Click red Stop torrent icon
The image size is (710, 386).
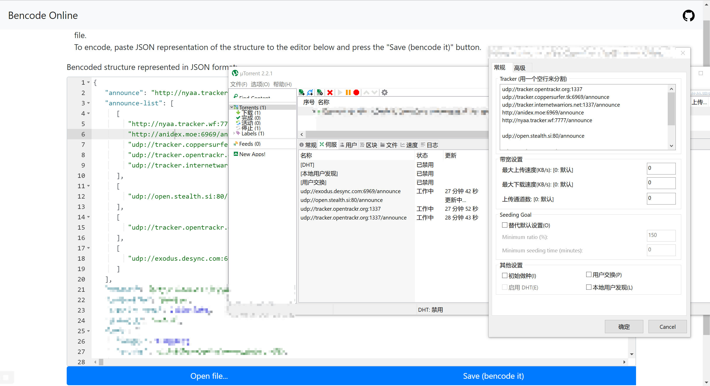(x=356, y=92)
